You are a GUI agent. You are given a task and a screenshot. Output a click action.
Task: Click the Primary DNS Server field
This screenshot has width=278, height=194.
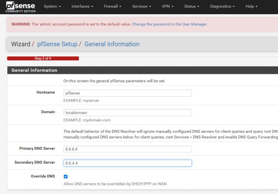(127, 149)
